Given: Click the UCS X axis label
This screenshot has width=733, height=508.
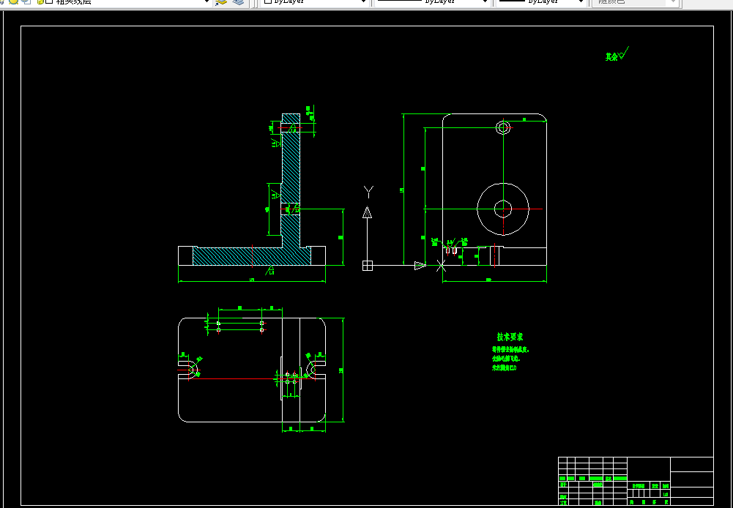Looking at the screenshot, I should coord(441,266).
